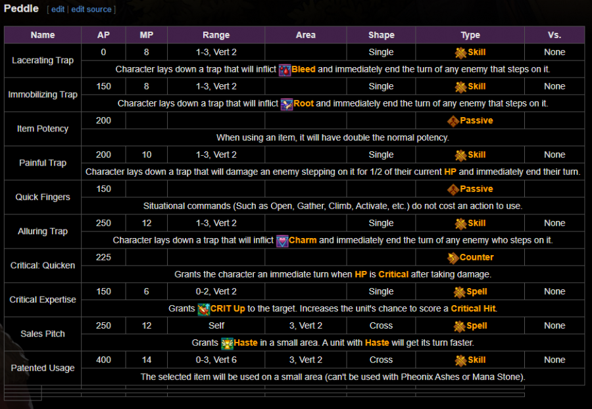Open the edit link beside Peddle heading
The width and height of the screenshot is (592, 409).
tap(58, 9)
